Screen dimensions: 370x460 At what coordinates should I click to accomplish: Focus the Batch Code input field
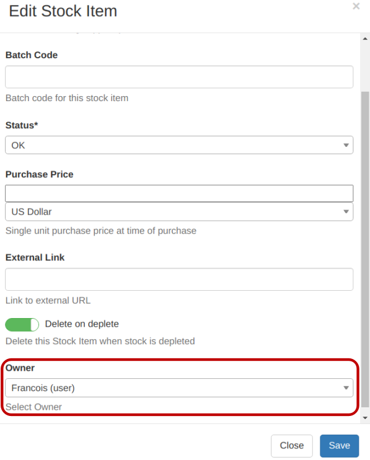click(179, 77)
